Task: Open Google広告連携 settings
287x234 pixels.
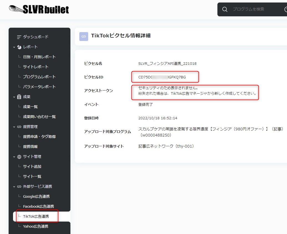Action: 36,196
